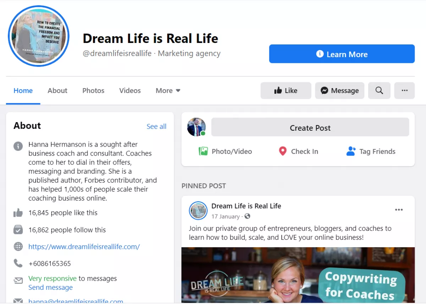Viewport: 426px width, 304px height.
Task: Click messaging icon beside Very responsive
Action: [18, 281]
